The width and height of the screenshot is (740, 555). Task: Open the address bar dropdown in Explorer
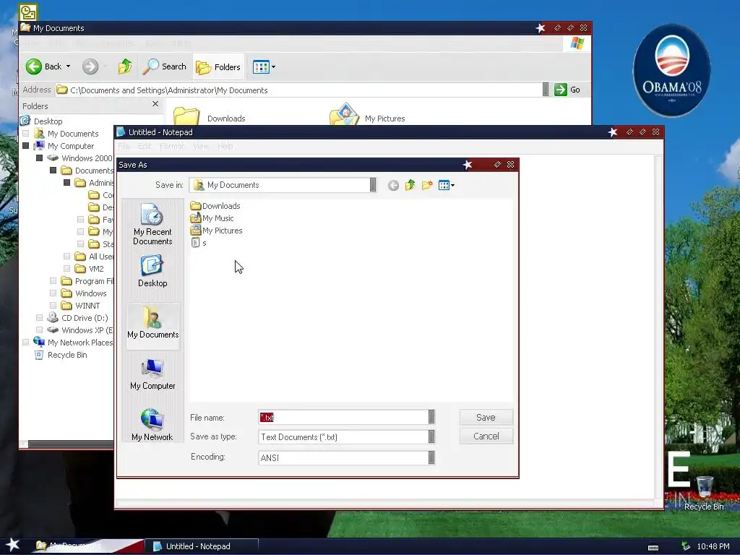[546, 90]
